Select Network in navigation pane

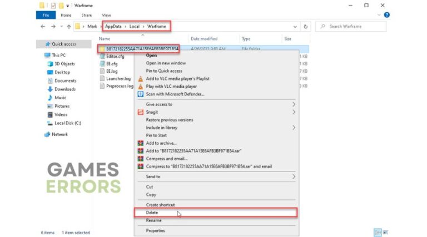[x=59, y=134]
